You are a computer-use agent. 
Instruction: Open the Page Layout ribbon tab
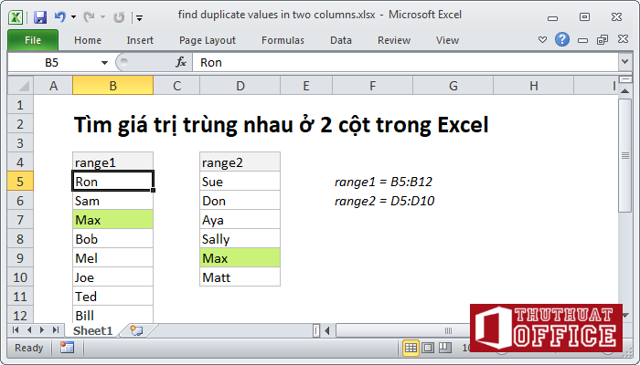pos(208,40)
